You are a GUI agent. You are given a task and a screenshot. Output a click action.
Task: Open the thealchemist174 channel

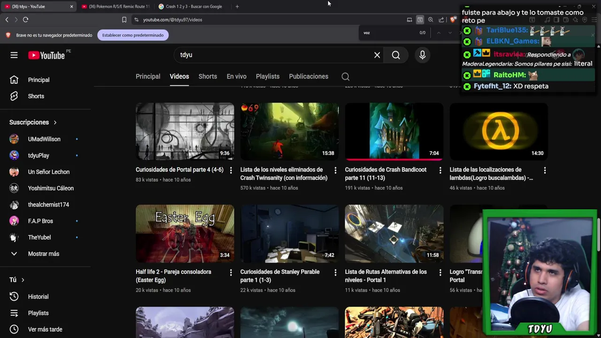coord(48,205)
